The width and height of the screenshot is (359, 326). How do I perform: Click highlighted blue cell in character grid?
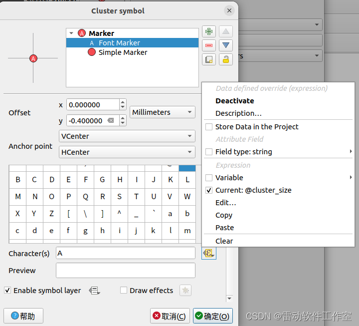[x=187, y=168]
